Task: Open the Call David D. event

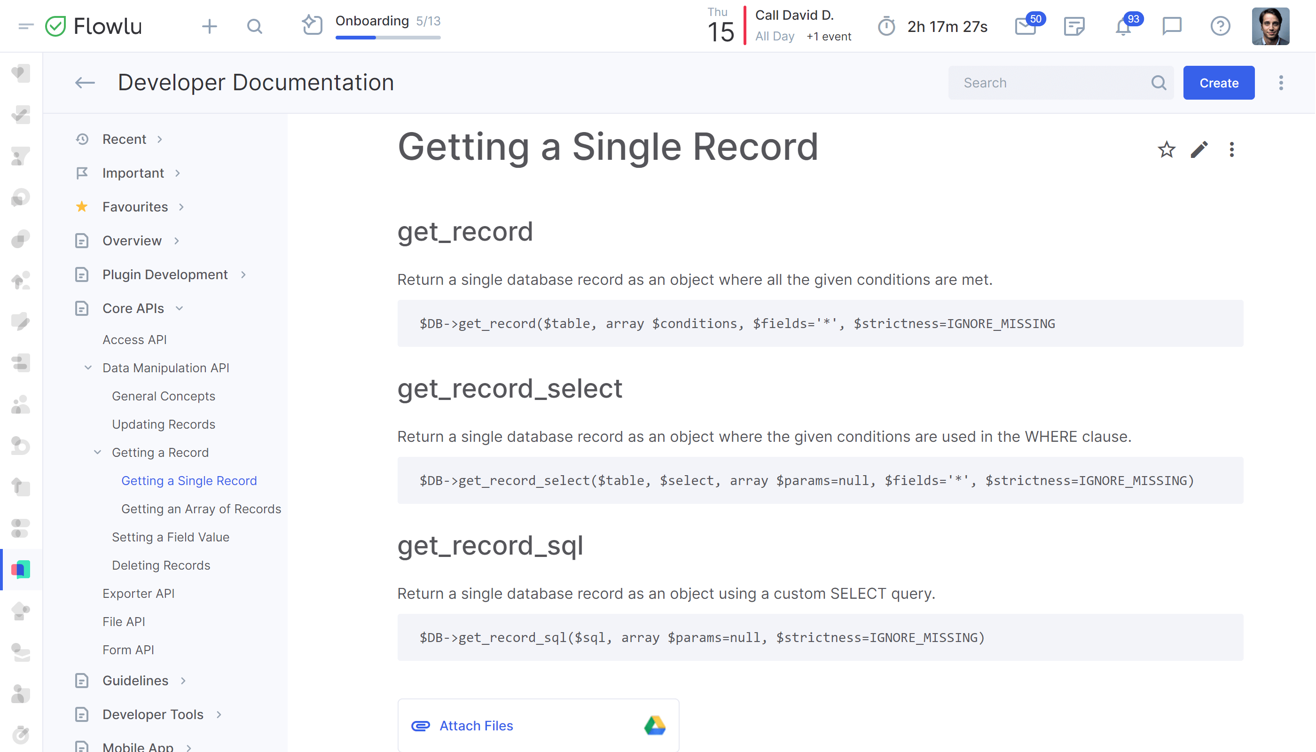Action: [794, 16]
